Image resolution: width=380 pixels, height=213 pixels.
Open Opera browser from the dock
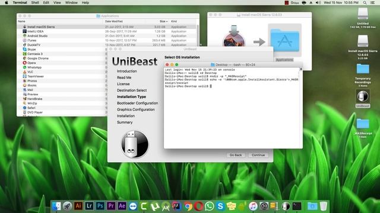coord(198,206)
